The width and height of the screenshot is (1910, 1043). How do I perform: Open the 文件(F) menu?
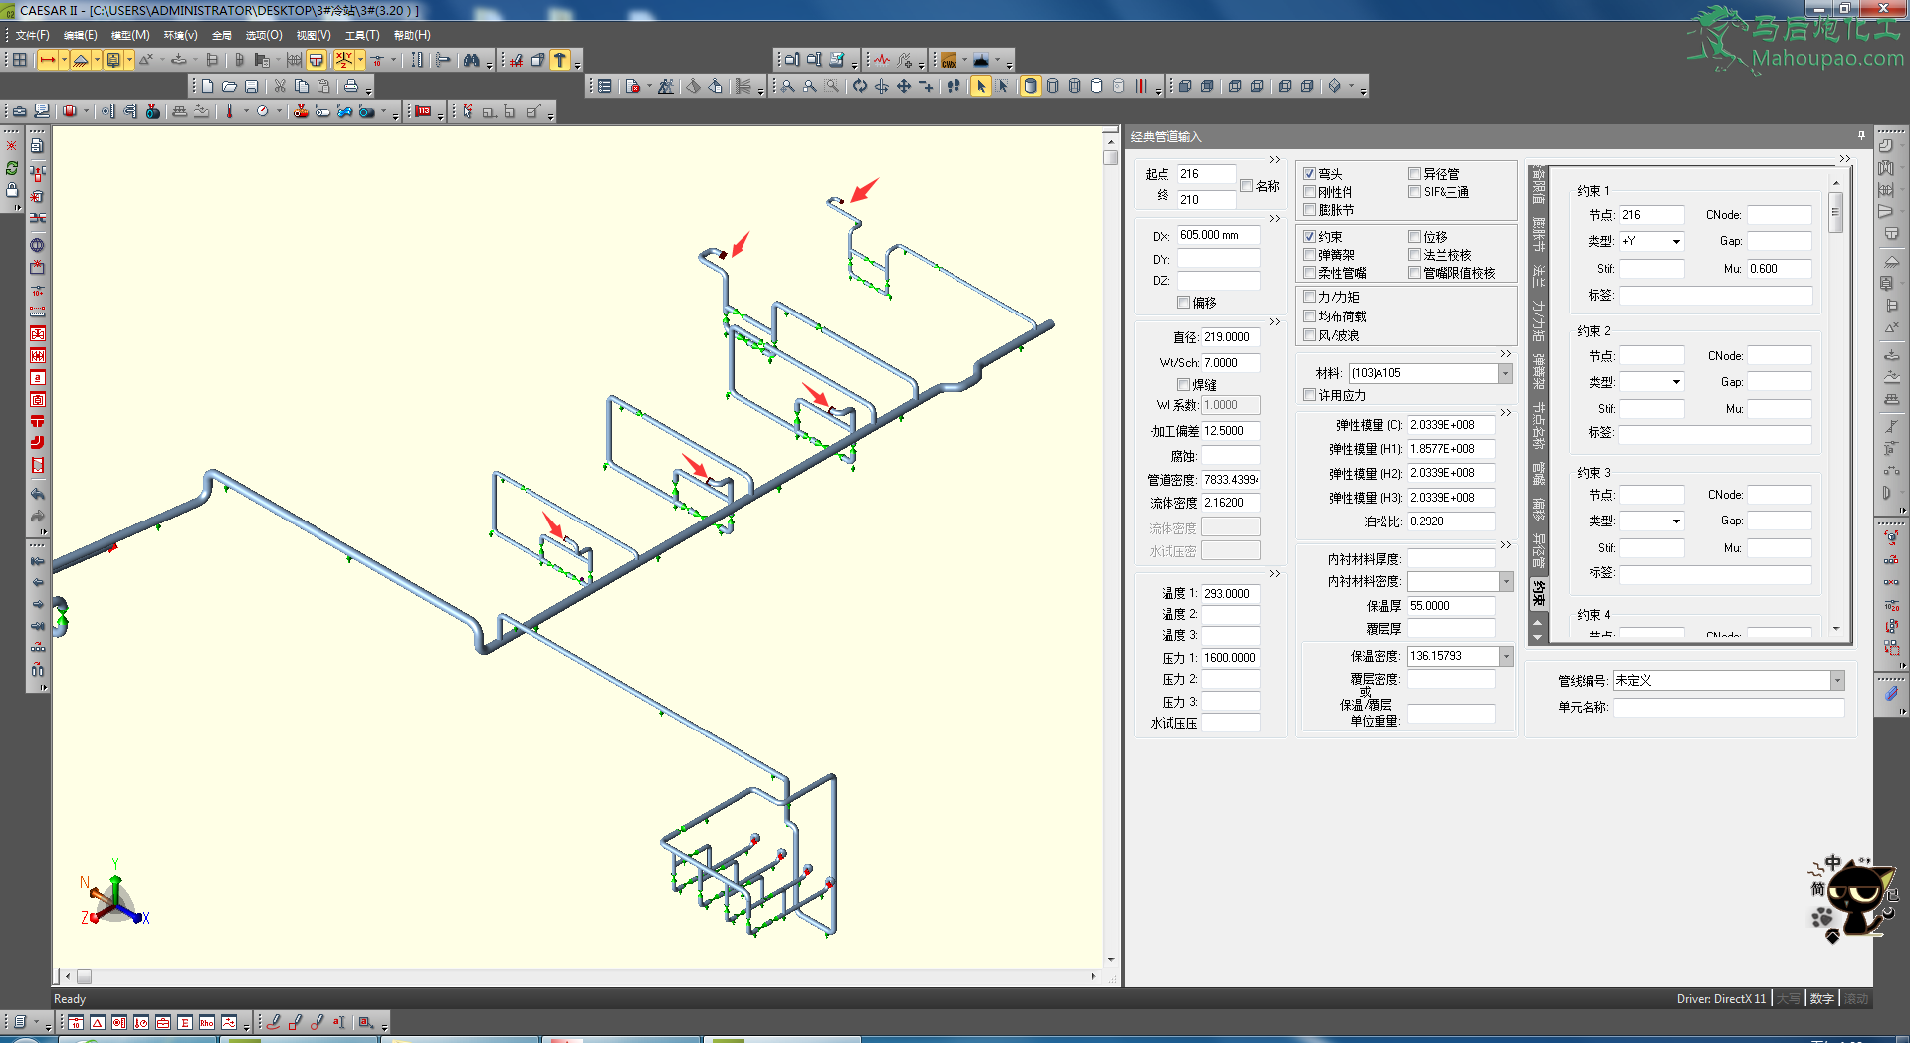click(32, 35)
